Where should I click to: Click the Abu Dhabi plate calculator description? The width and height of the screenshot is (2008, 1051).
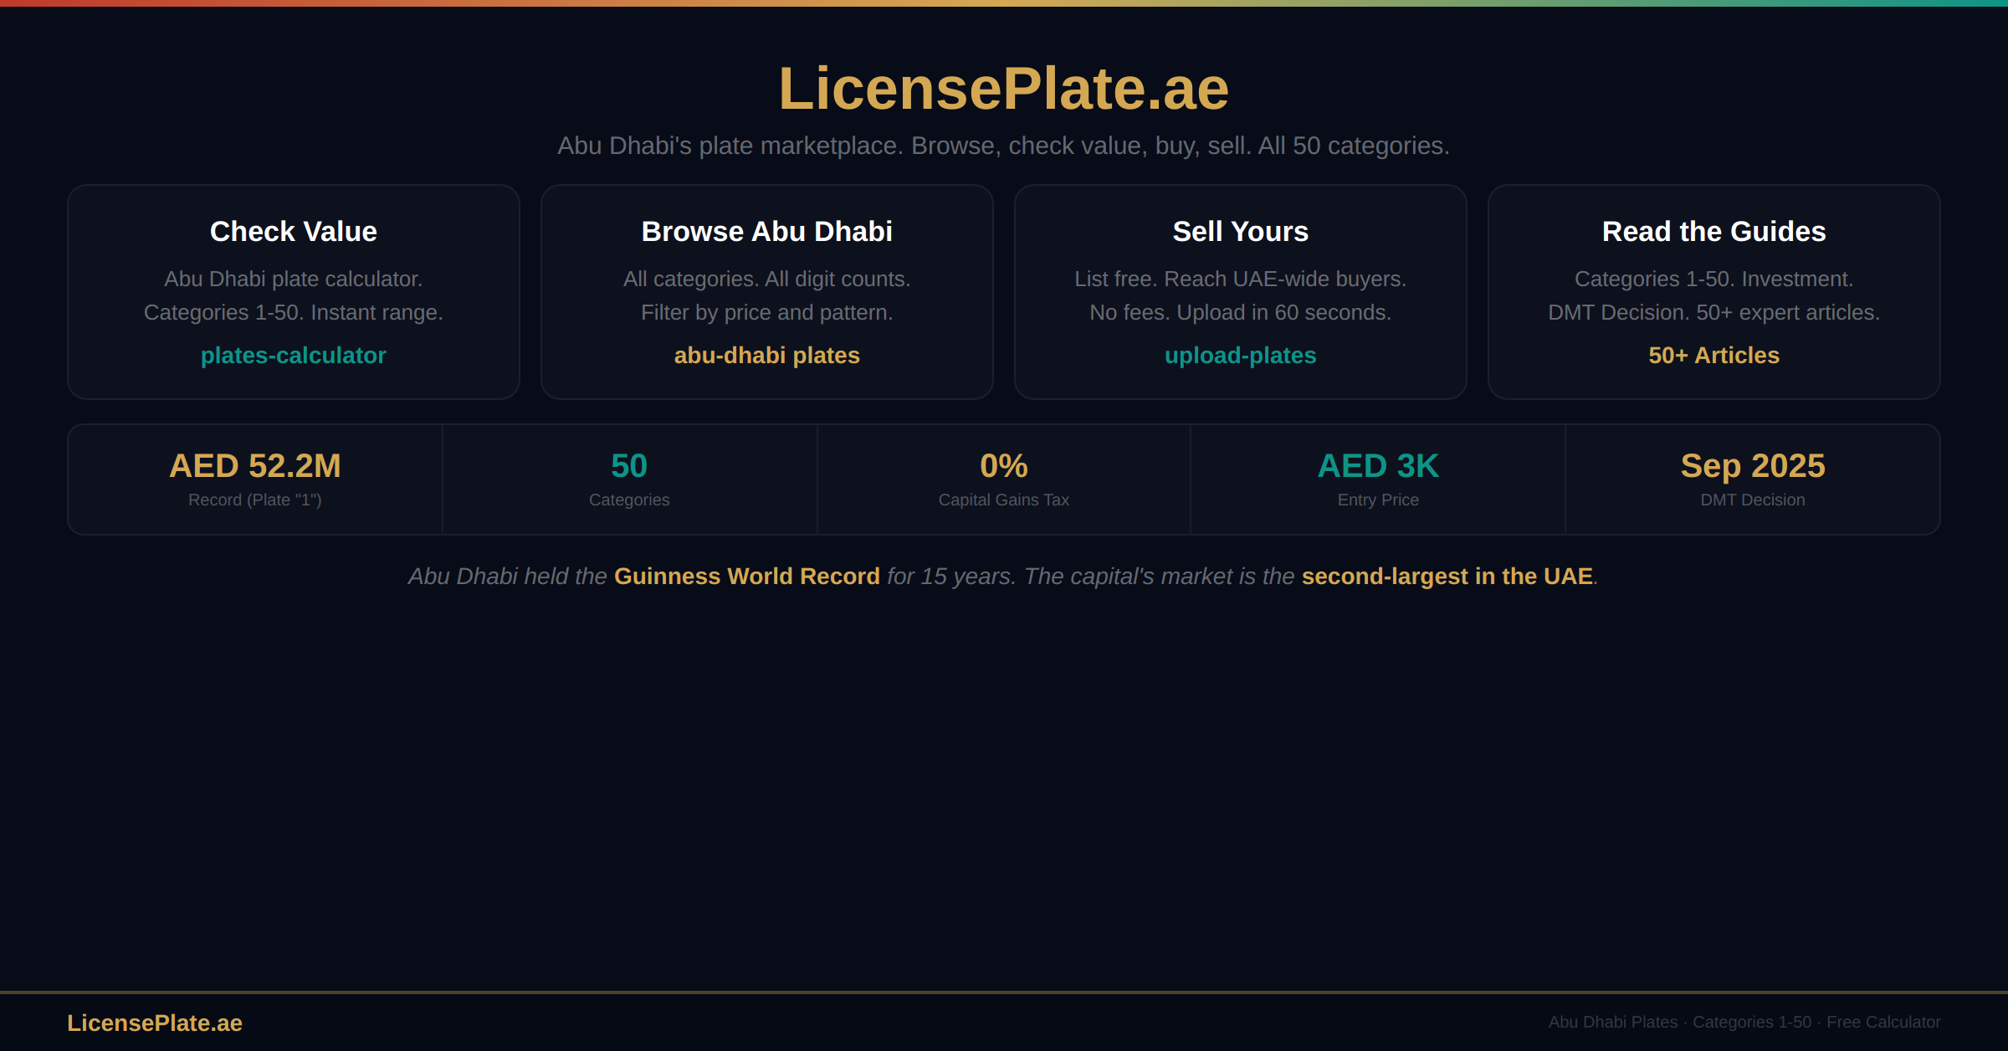tap(293, 279)
